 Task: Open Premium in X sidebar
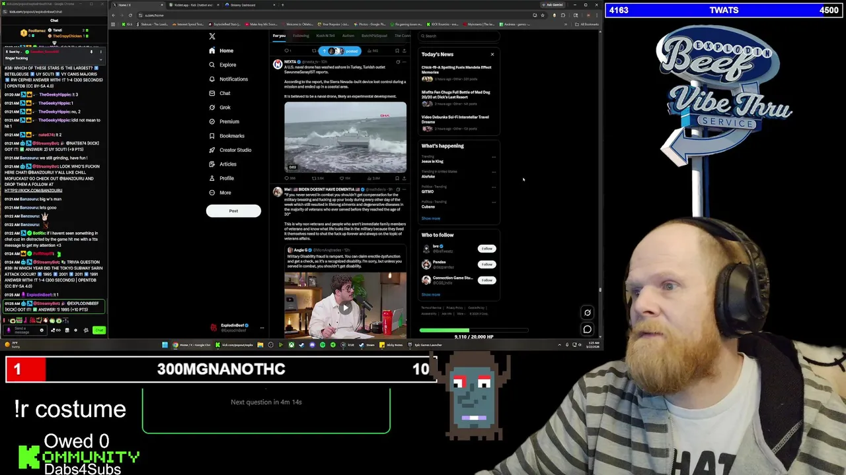(223, 121)
